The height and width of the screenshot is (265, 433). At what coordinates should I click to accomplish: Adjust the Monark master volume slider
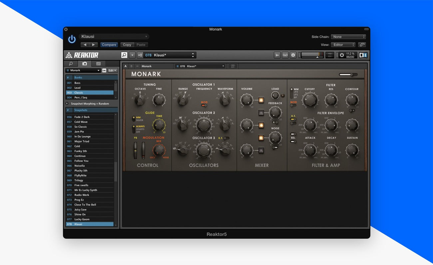point(348,75)
